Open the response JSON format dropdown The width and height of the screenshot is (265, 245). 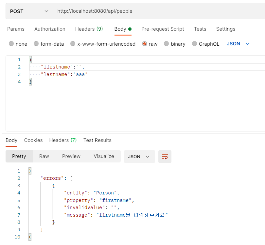click(139, 157)
